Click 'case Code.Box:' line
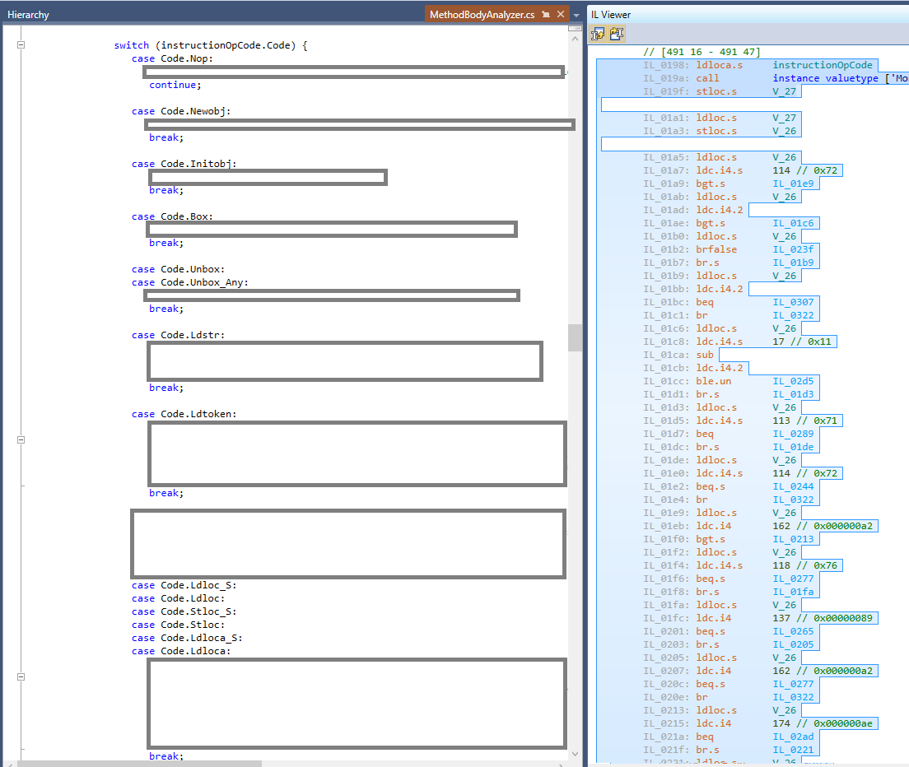909x767 pixels. pos(172,216)
